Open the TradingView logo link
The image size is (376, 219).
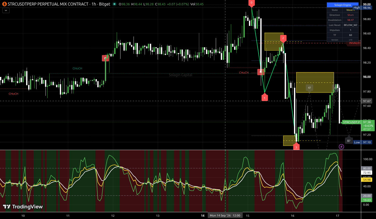(23, 207)
